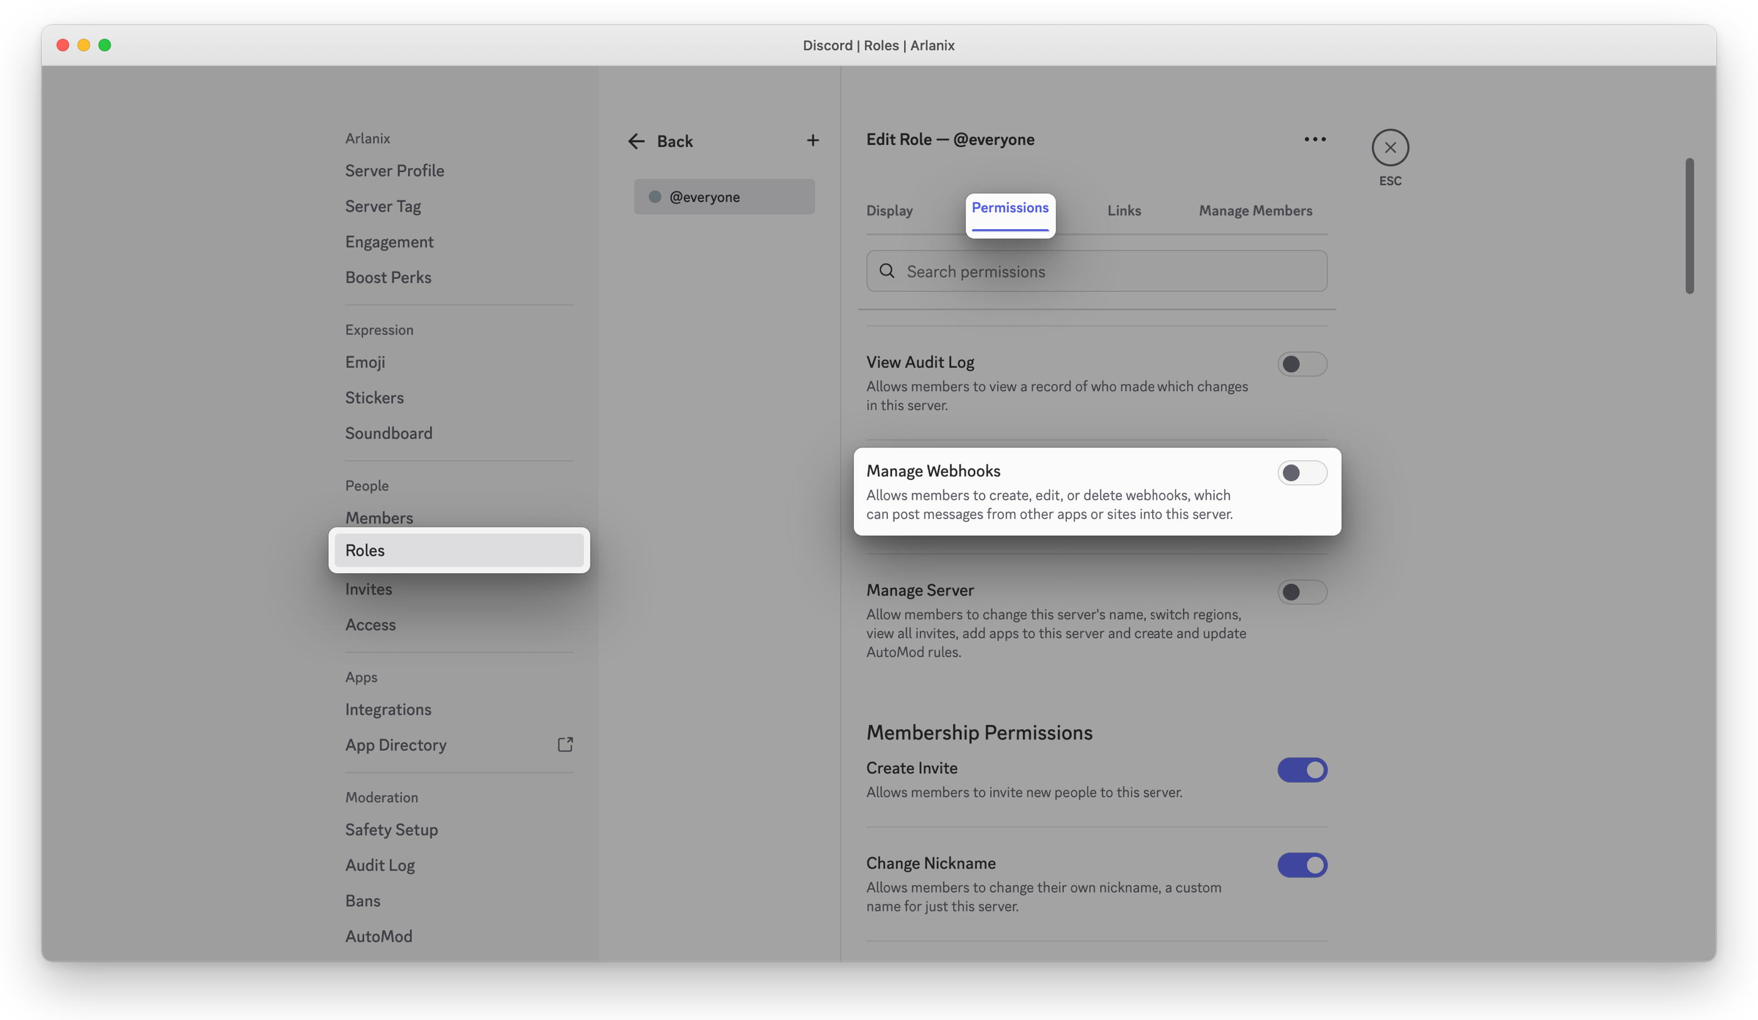Switch to the Links tab
The height and width of the screenshot is (1020, 1758).
pyautogui.click(x=1124, y=211)
